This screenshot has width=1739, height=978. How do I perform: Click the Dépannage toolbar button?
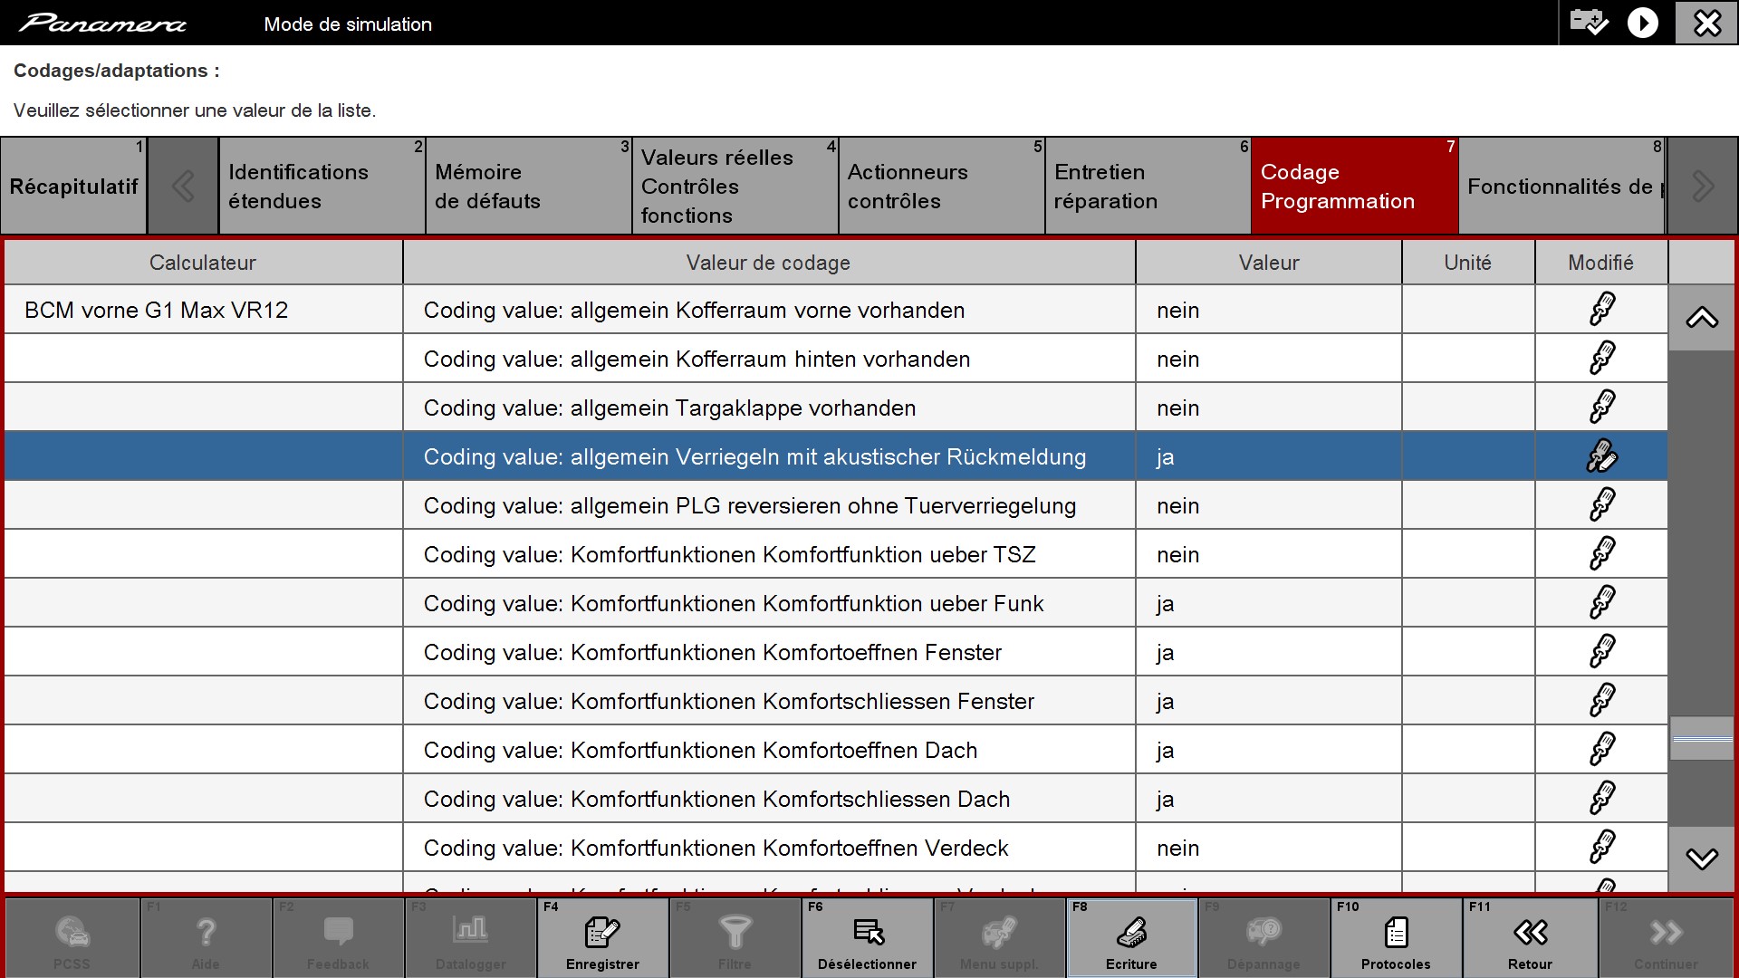[1263, 938]
